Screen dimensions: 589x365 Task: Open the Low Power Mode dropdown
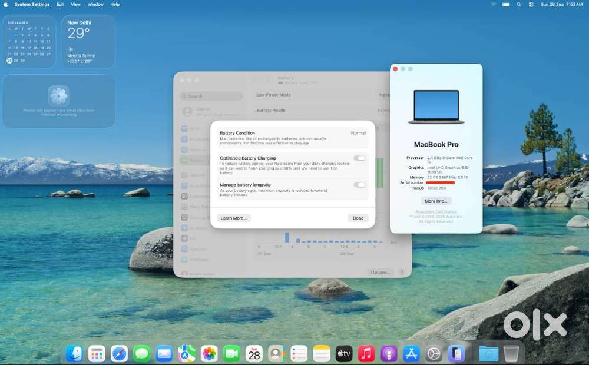pyautogui.click(x=384, y=95)
